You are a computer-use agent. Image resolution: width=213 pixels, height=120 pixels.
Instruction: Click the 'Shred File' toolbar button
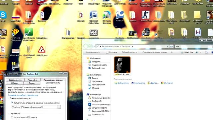pos(187,52)
